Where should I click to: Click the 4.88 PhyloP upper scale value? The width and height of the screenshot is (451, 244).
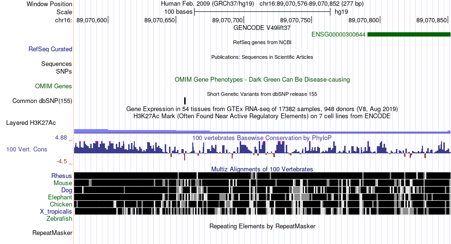(61, 138)
